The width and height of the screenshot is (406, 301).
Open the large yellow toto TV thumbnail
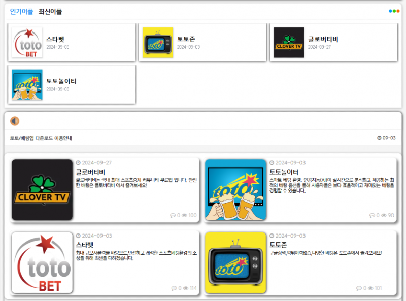[235, 262]
